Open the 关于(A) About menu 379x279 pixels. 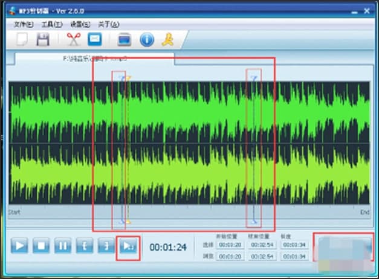click(109, 24)
